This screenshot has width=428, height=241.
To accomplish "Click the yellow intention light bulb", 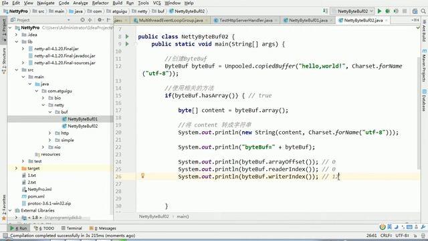I will 142,175.
